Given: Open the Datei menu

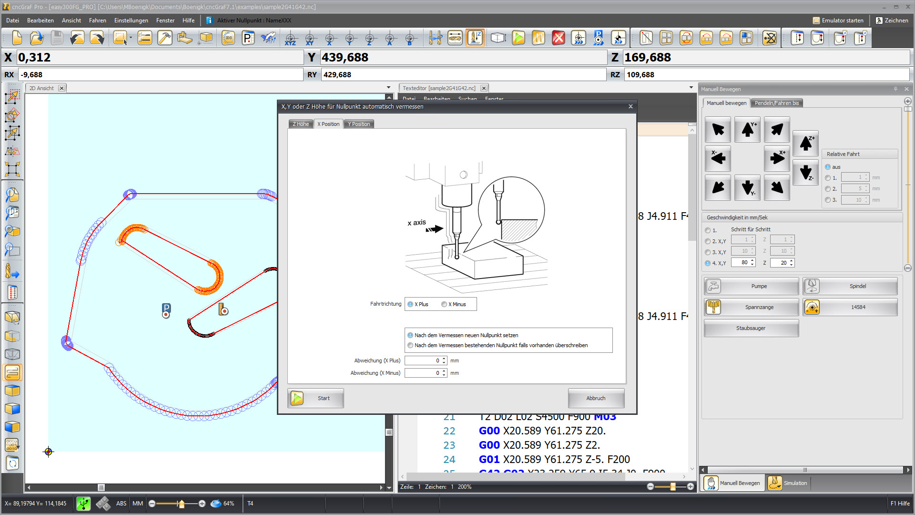Looking at the screenshot, I should [13, 21].
